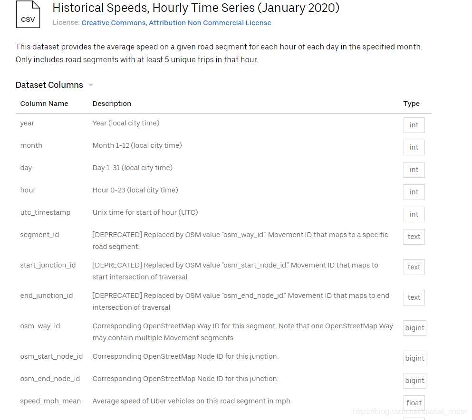Click the 'float' type badge for speed_mph_mean

(414, 403)
